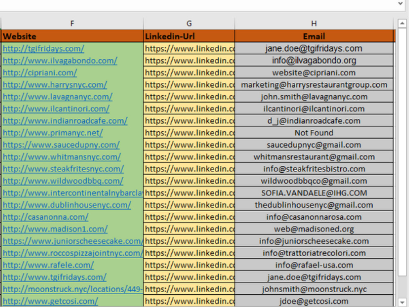
Task: Select the info@juniorscheesecake.com cell
Action: [314, 241]
